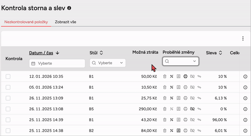Click the percent discount icon in the 05.01.2026 row
The width and height of the screenshot is (251, 136).
click(172, 87)
